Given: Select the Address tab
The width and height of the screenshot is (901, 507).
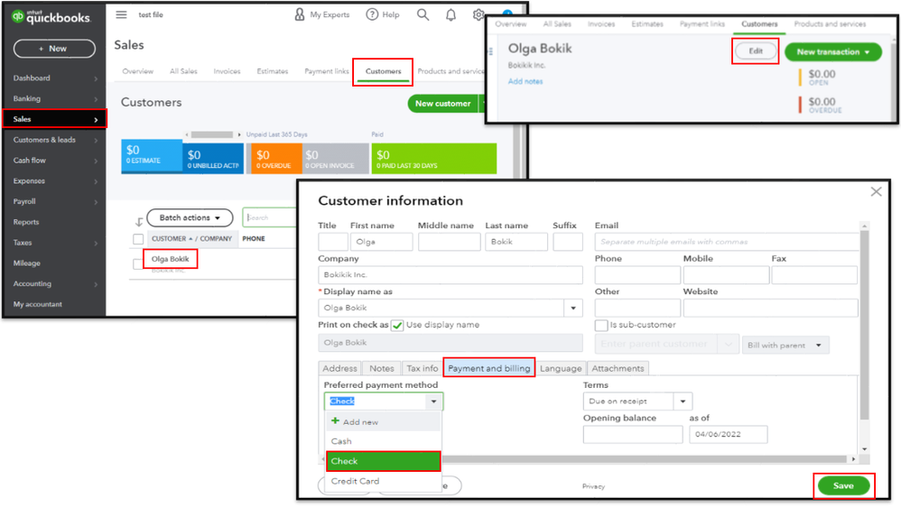Looking at the screenshot, I should coord(339,368).
